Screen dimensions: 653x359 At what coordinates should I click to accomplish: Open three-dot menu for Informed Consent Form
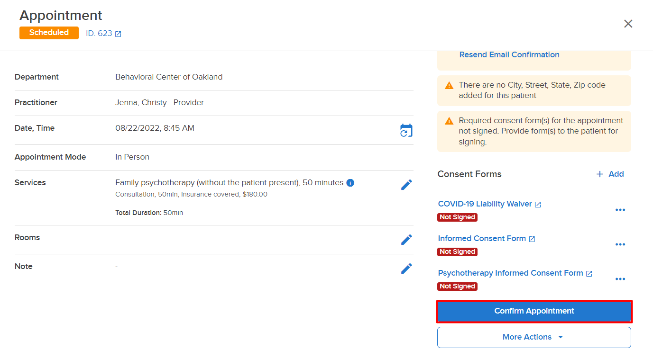coord(620,244)
